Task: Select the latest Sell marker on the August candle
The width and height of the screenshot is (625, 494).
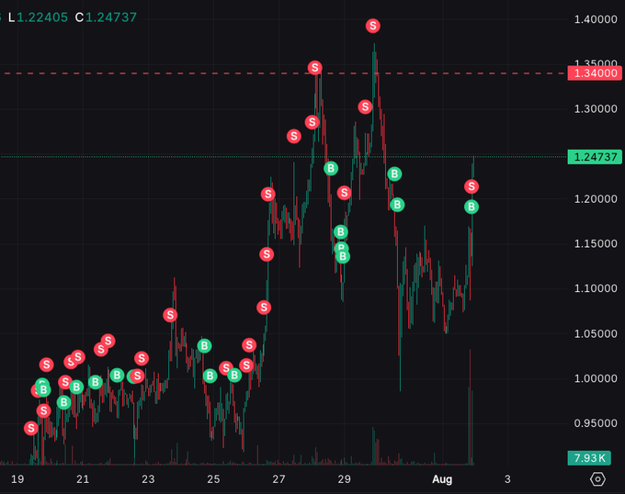Action: point(472,186)
